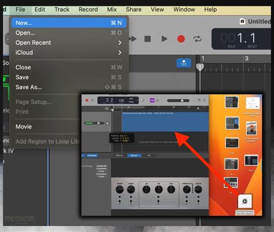Viewport: 274px width, 232px height.
Task: Click the playhead marker on the ruler
Action: pos(200,68)
